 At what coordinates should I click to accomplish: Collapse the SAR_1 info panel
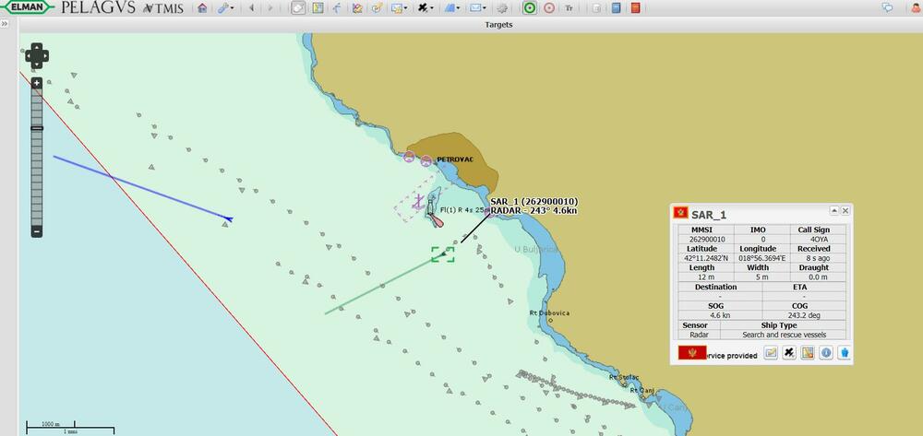[834, 211]
